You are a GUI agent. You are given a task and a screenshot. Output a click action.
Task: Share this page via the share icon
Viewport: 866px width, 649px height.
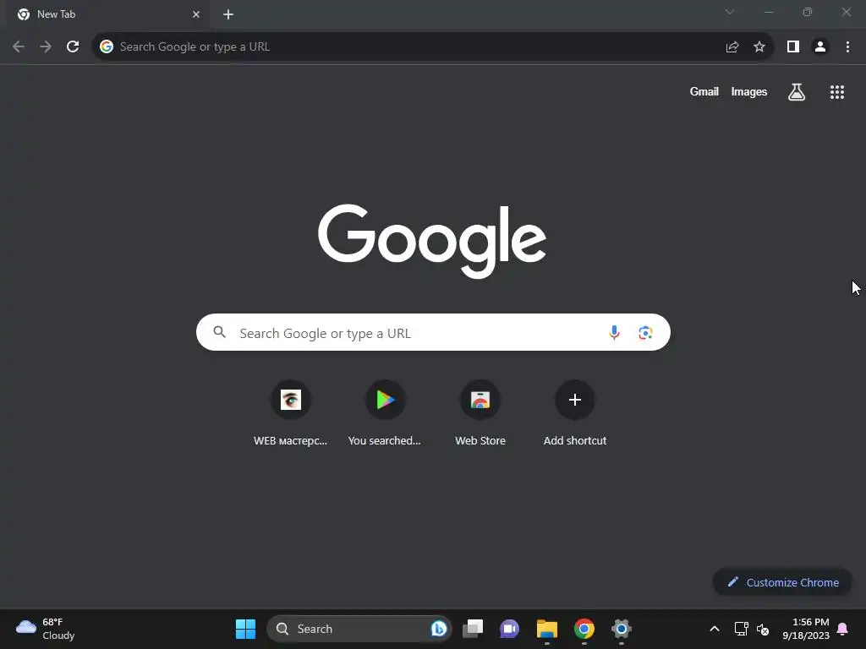click(x=732, y=47)
